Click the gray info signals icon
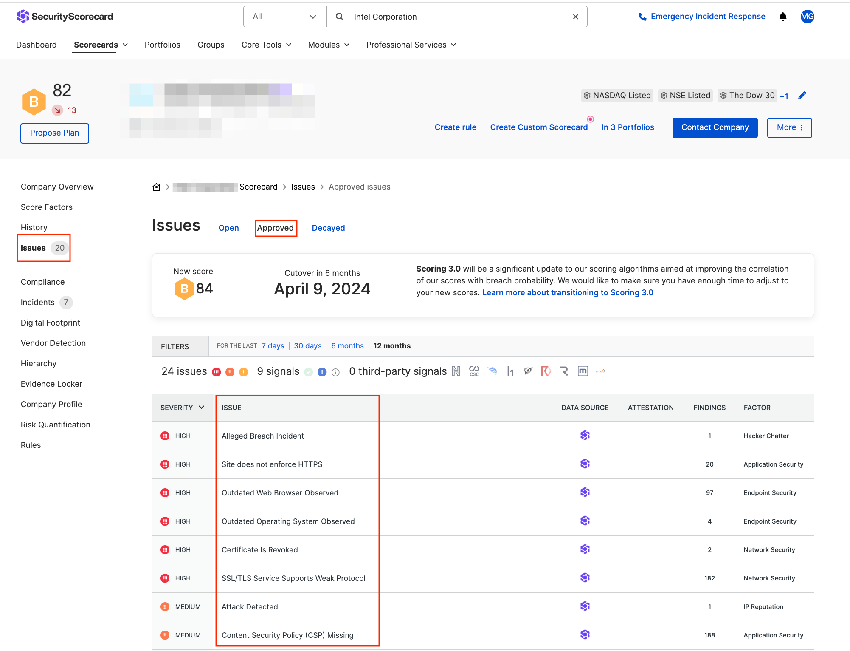Viewport: 850px width, 651px height. pos(335,372)
